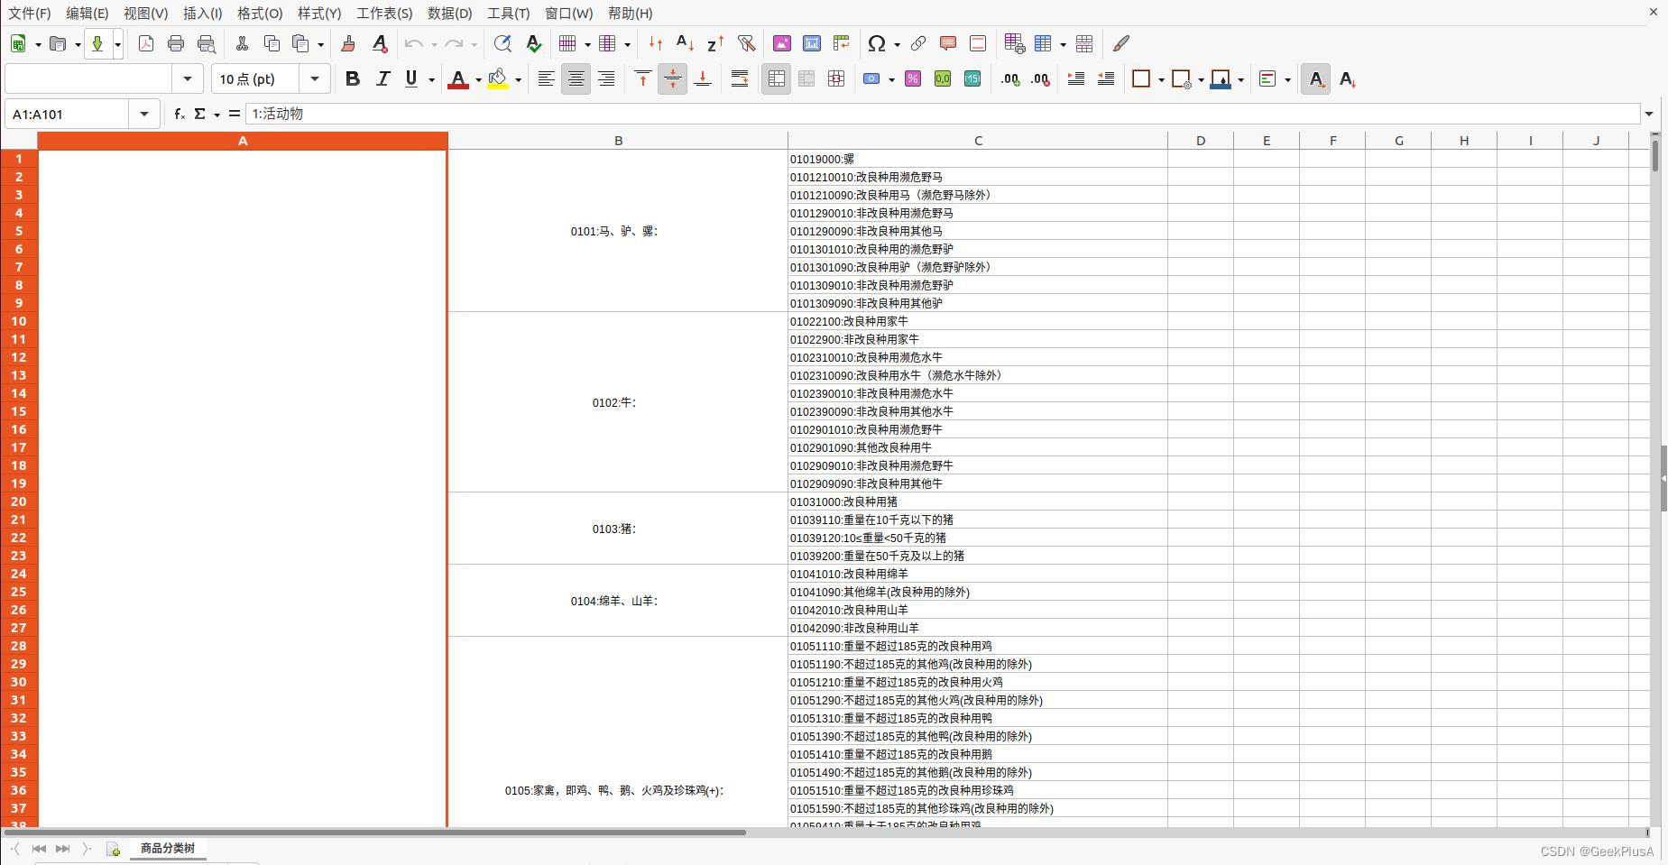Toggle underline formatting

click(412, 79)
